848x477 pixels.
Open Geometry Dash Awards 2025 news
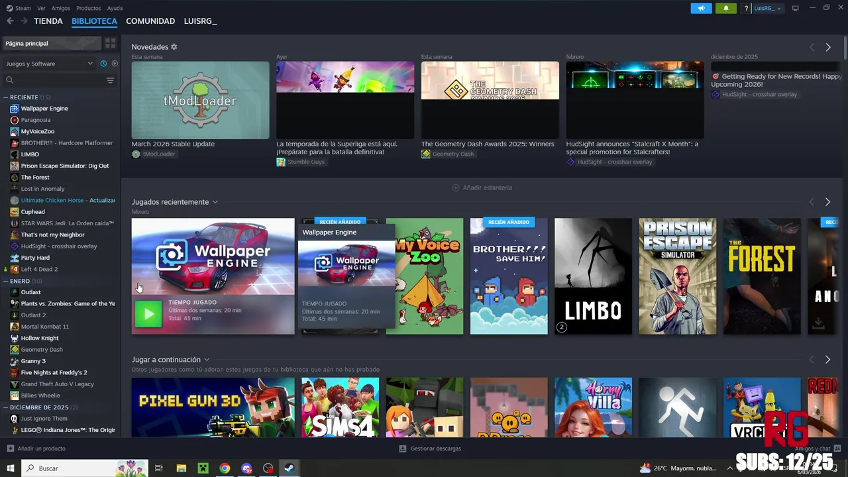pos(490,100)
